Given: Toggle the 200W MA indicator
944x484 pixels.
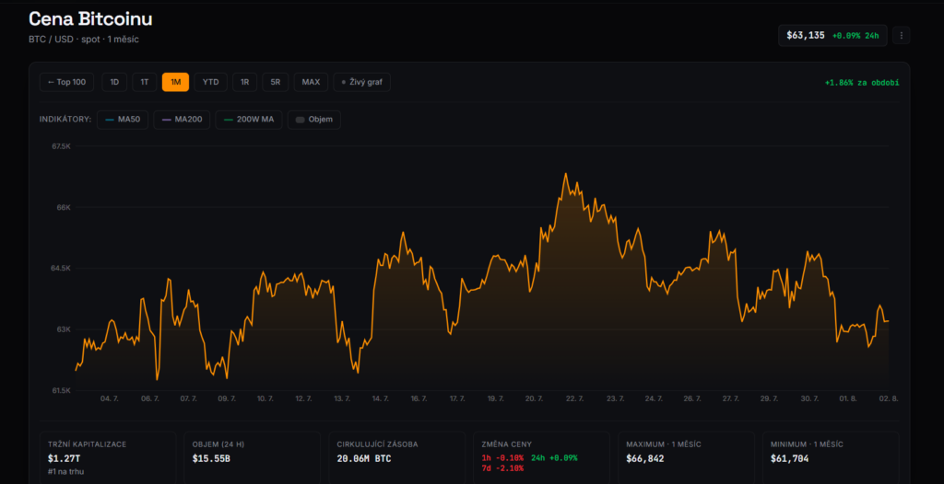Looking at the screenshot, I should tap(249, 120).
